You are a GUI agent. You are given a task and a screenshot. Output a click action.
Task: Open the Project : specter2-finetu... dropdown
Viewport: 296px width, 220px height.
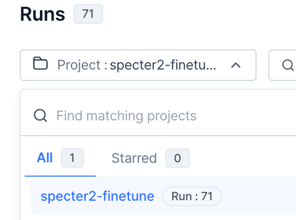[138, 65]
